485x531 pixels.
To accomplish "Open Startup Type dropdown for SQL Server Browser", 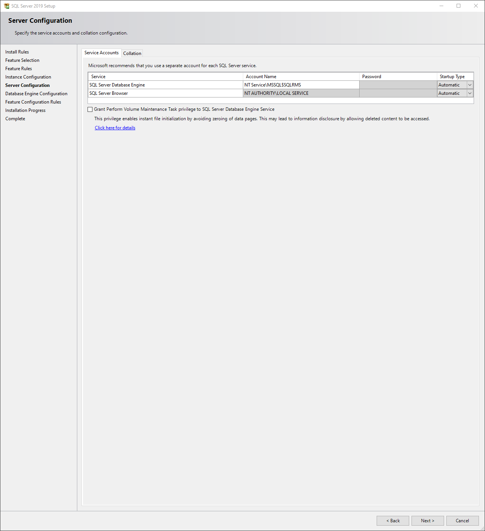I will pyautogui.click(x=470, y=93).
